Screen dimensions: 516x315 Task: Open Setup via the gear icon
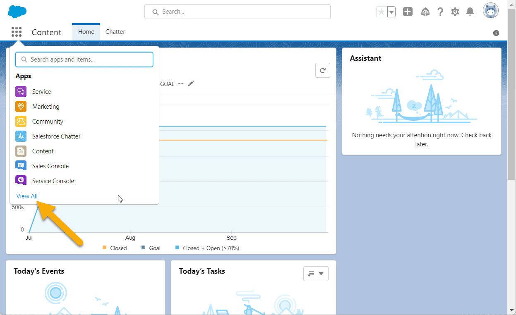pyautogui.click(x=455, y=12)
